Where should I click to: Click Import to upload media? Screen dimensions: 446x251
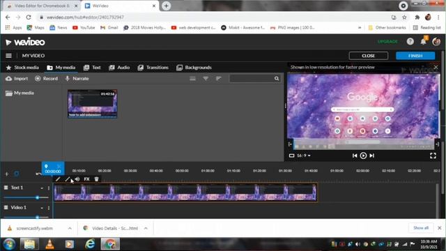[x=17, y=79]
